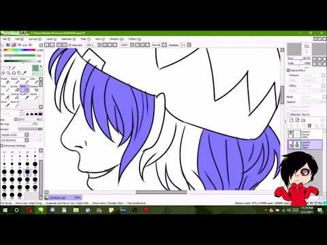
Task: Open the Effect dropdown in Paints Effect
Action: (x=324, y=86)
